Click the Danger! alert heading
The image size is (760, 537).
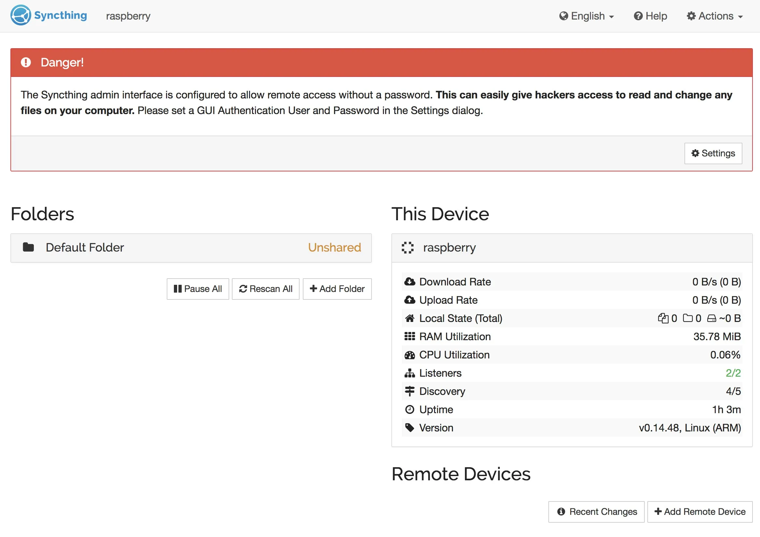[x=62, y=62]
